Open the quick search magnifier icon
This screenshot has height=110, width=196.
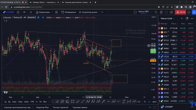[156, 12]
